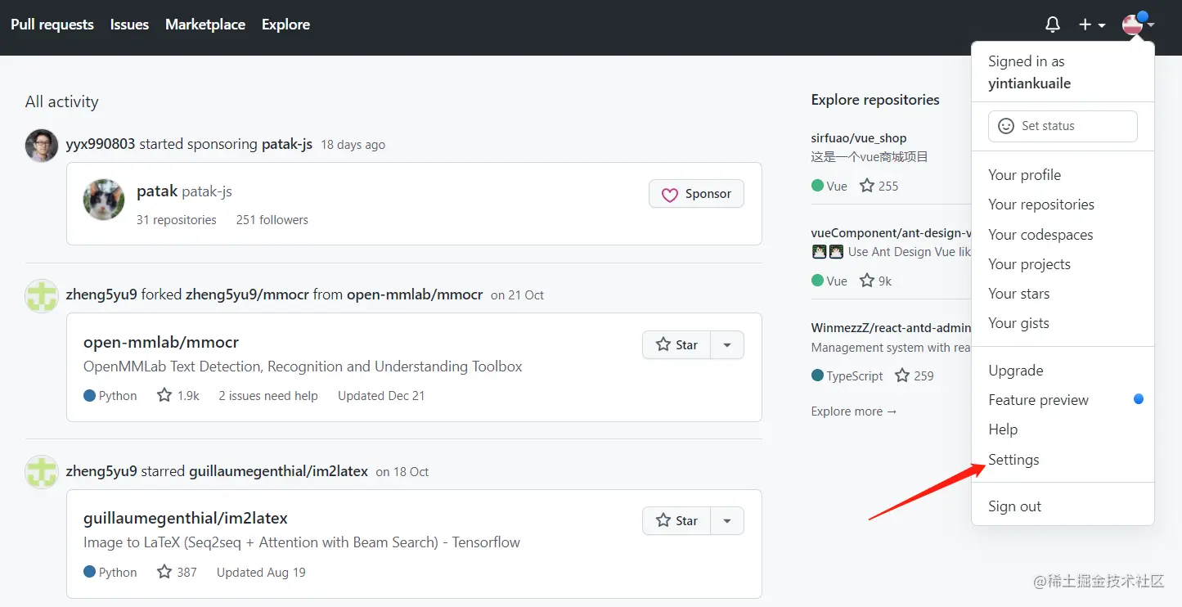Click the star count icon showing 387
This screenshot has height=607, width=1182.
tap(164, 572)
